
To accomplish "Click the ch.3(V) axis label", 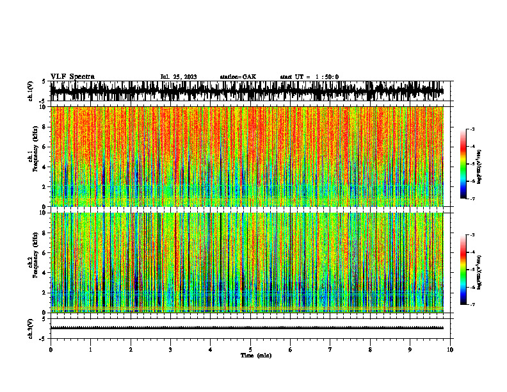I will tap(31, 329).
